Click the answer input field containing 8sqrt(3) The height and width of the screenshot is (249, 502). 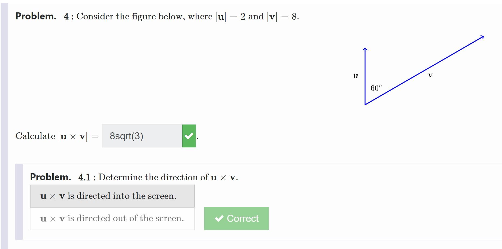coord(142,136)
